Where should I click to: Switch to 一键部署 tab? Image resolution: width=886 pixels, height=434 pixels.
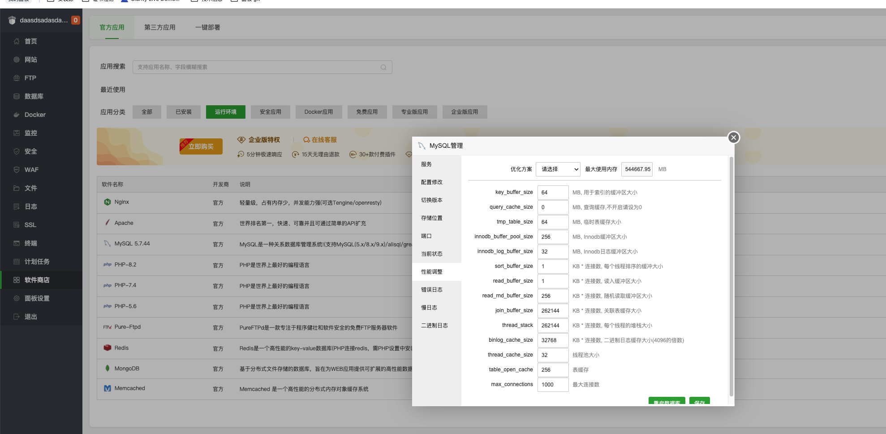pyautogui.click(x=208, y=27)
